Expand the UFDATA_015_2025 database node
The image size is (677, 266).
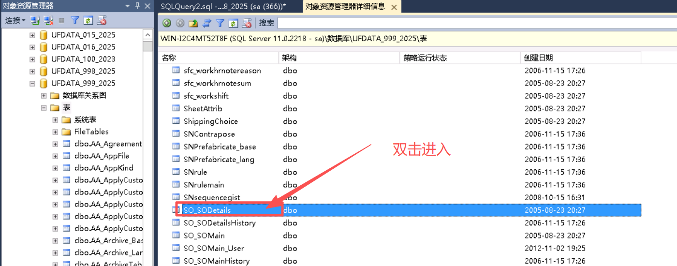pyautogui.click(x=32, y=35)
